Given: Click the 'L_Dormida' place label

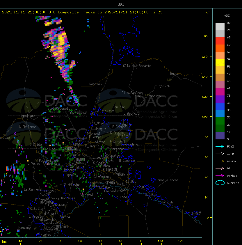Looking at the screenshot, I should pyautogui.click(x=166, y=202).
